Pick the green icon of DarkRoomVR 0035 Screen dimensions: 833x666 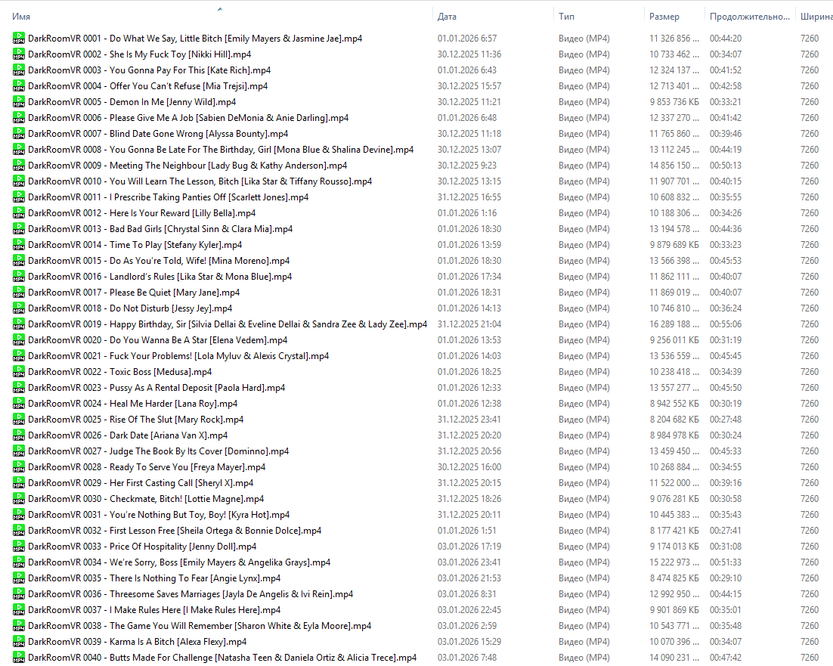(19, 578)
